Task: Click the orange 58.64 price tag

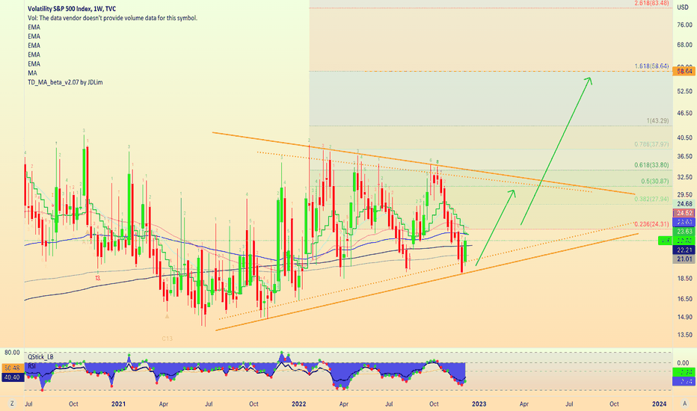Action: 684,71
